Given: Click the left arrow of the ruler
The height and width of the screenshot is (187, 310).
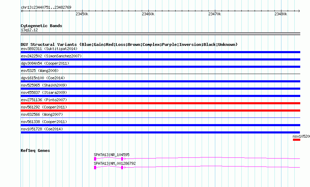Looking at the screenshot, I should (22, 11).
